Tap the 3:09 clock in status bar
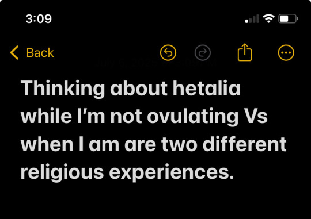This screenshot has width=311, height=219. (39, 19)
